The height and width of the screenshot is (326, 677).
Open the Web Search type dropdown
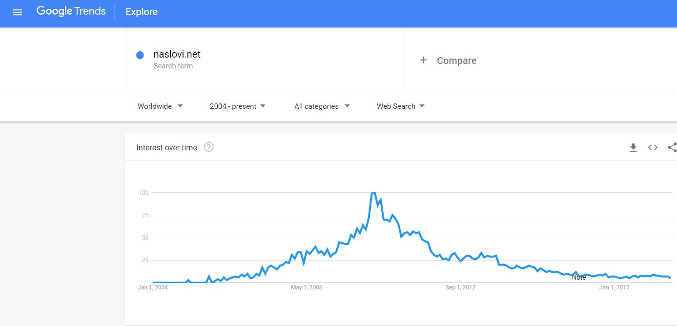401,106
